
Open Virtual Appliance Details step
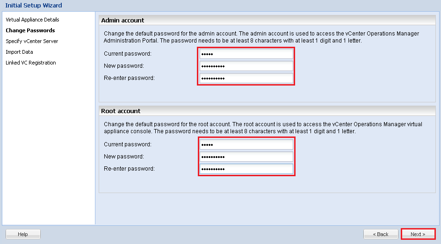click(x=32, y=20)
